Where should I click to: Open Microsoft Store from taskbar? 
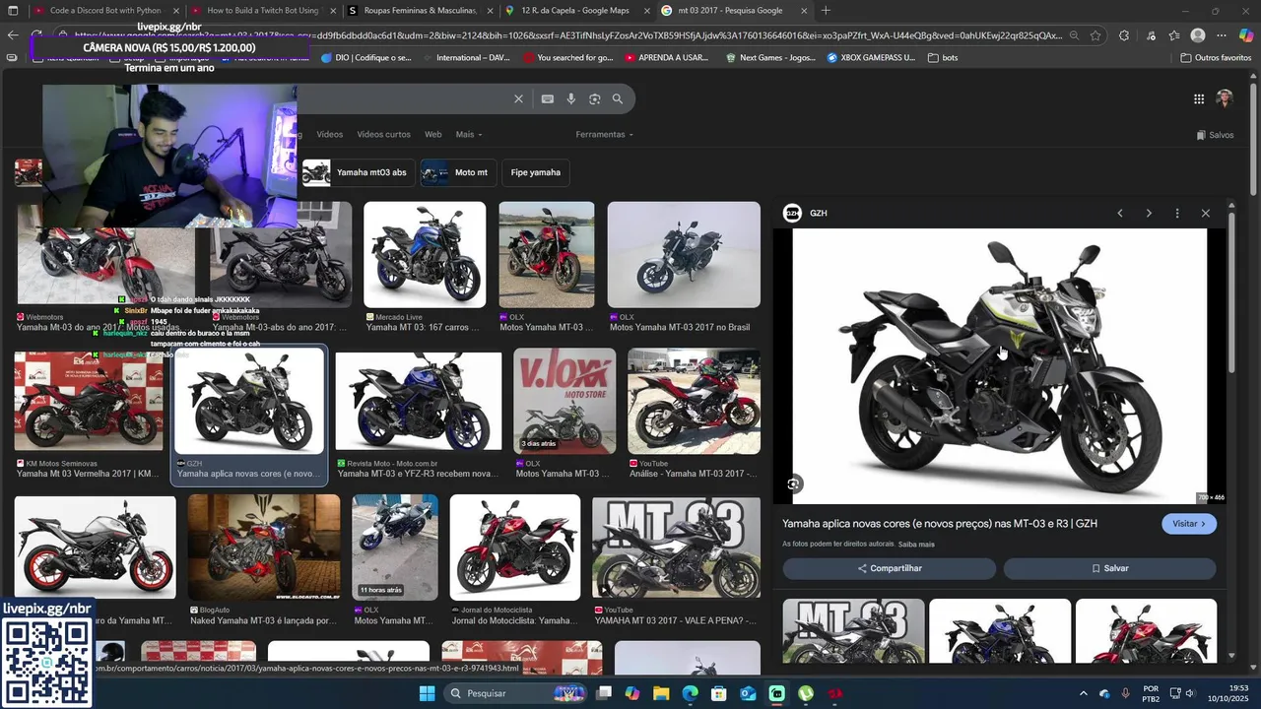(719, 693)
